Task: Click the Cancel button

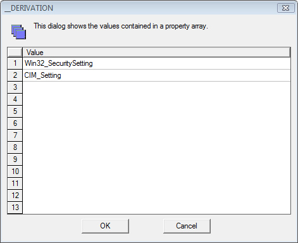Action: pos(187,226)
